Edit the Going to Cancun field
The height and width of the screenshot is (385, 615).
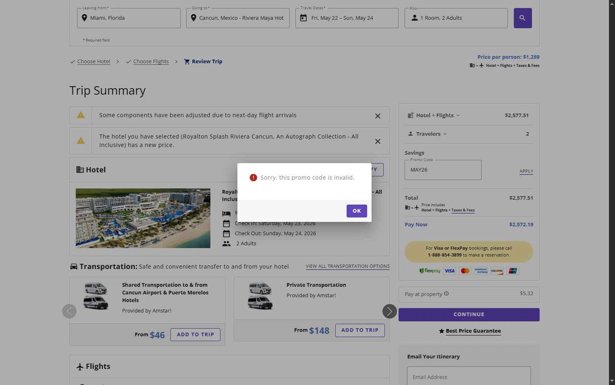(238, 18)
